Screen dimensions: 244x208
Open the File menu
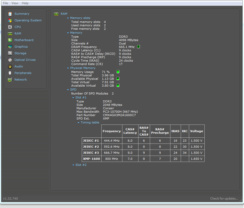pyautogui.click(x=6, y=3)
